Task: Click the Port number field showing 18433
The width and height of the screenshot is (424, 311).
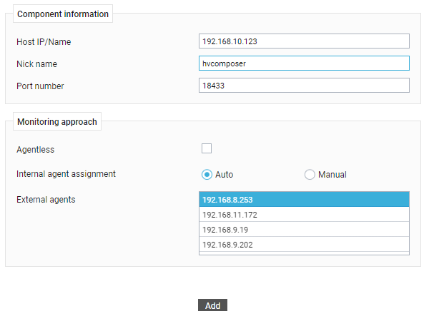Action: [304, 86]
